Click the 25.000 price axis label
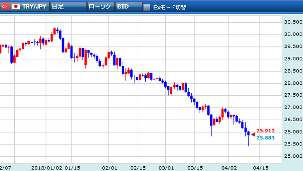 (x=293, y=156)
